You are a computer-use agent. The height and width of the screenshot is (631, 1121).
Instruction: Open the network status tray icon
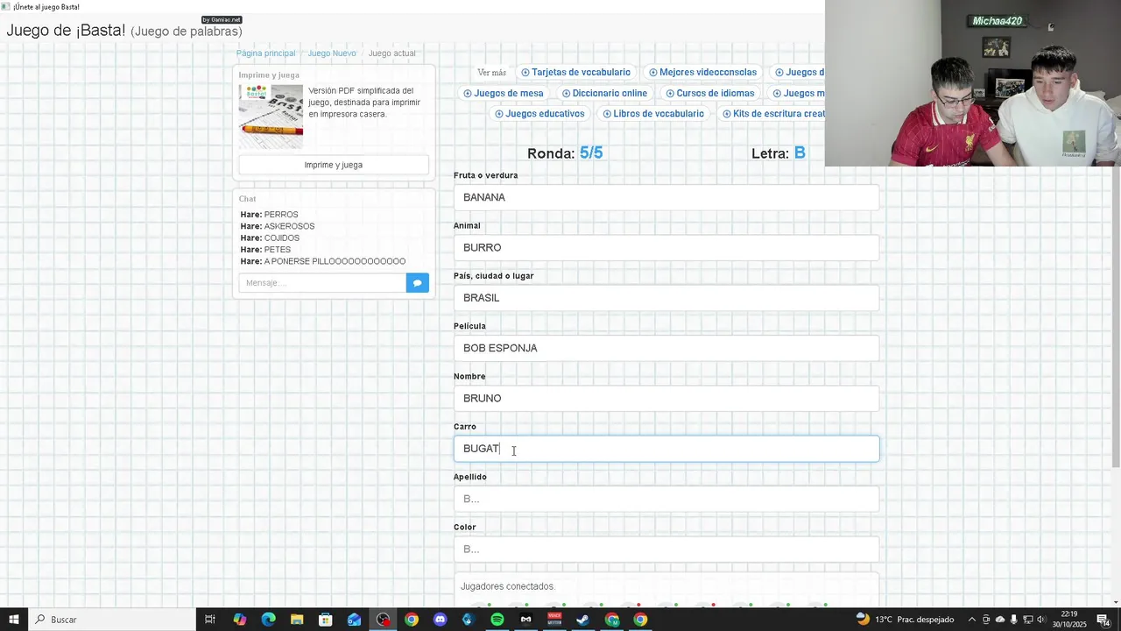point(1028,620)
